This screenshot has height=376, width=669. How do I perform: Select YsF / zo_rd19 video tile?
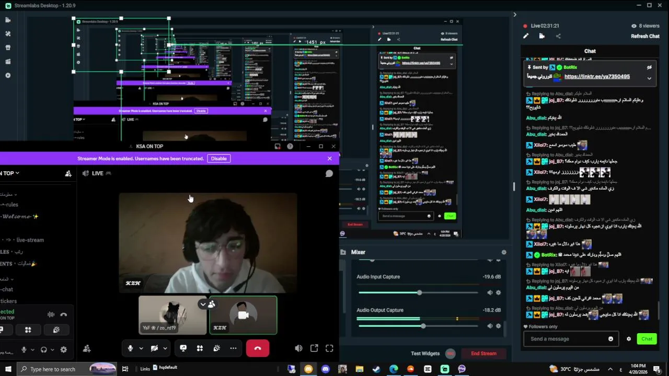(172, 315)
